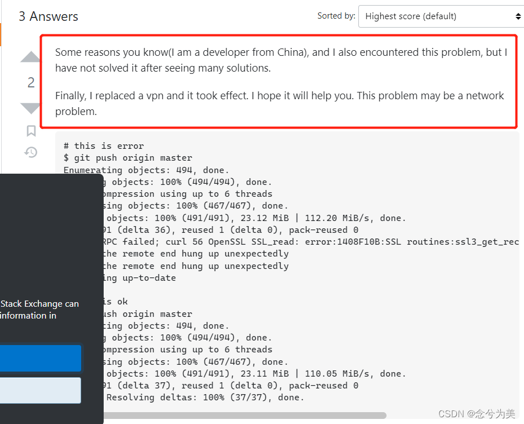
Task: Click the light gray cookie button
Action: [41, 390]
